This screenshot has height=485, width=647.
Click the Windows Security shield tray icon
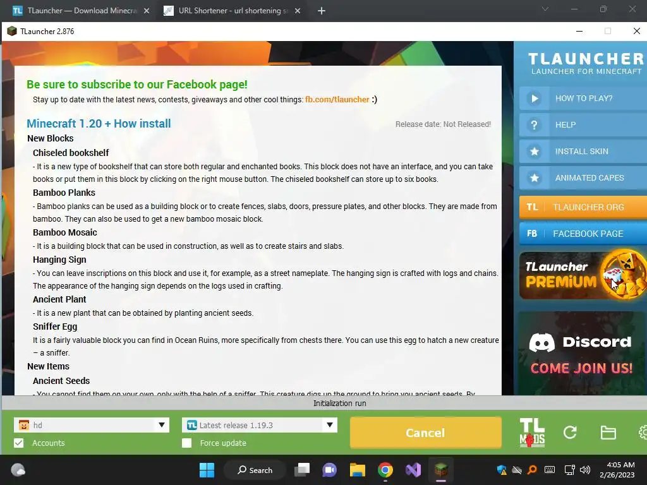(502, 470)
